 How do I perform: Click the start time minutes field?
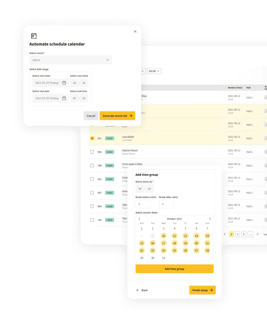pyautogui.click(x=84, y=83)
